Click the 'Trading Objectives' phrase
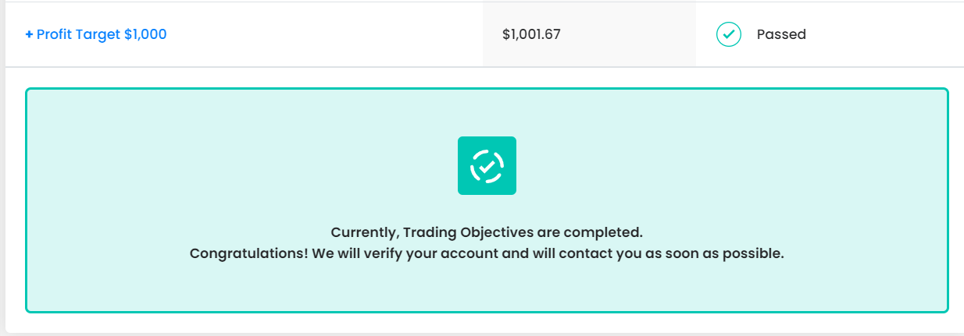964x336 pixels. [x=468, y=232]
